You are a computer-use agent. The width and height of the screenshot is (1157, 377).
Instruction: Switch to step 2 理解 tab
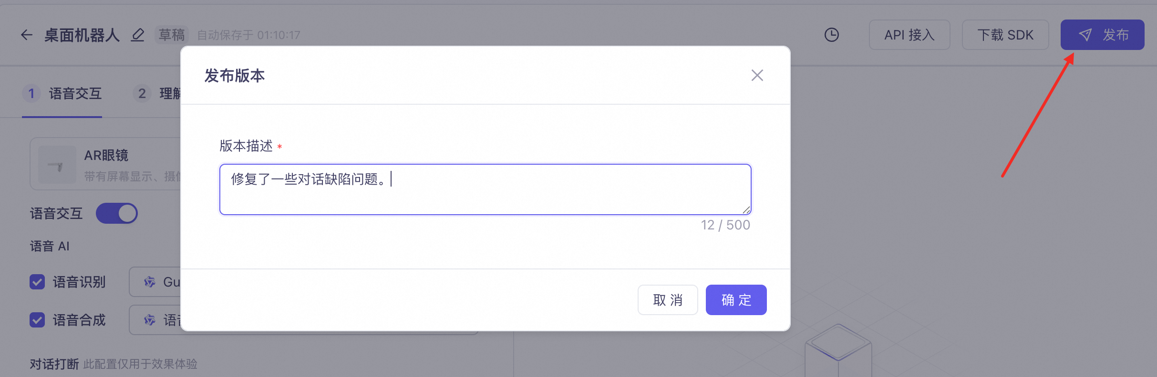pos(157,93)
